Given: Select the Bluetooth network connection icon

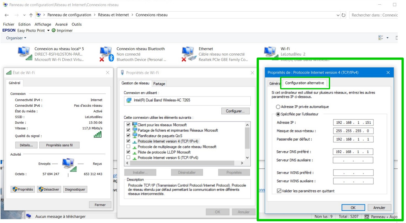Looking at the screenshot, I should click(107, 54).
